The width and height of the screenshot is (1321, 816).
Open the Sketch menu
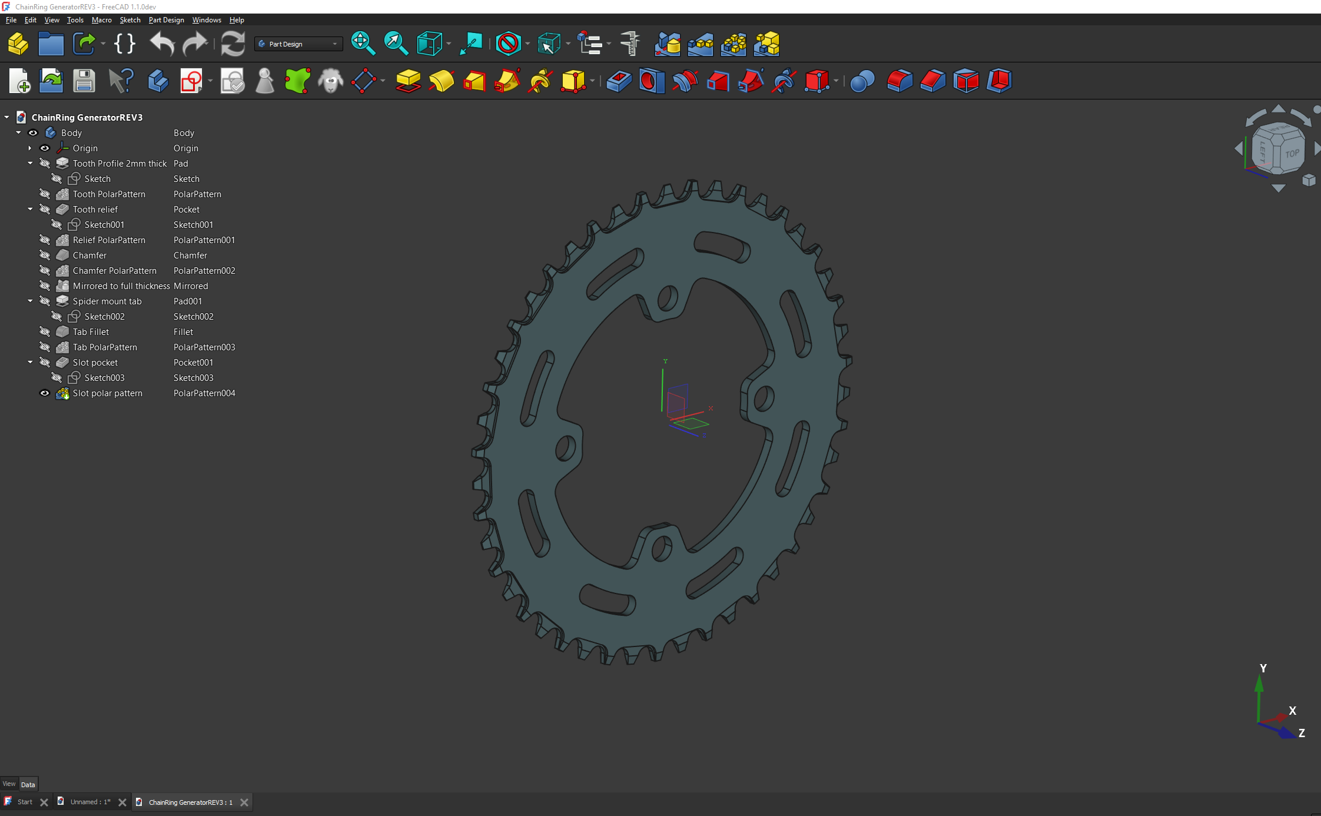(130, 19)
